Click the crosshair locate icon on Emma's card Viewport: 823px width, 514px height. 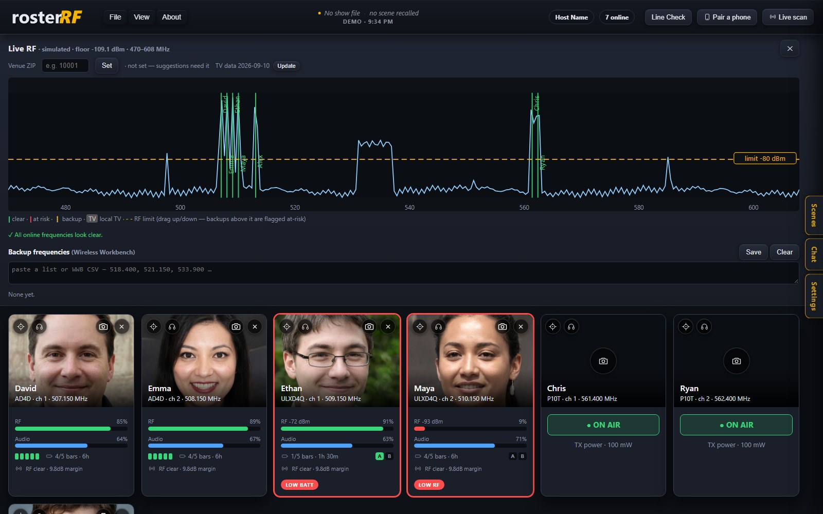click(154, 326)
